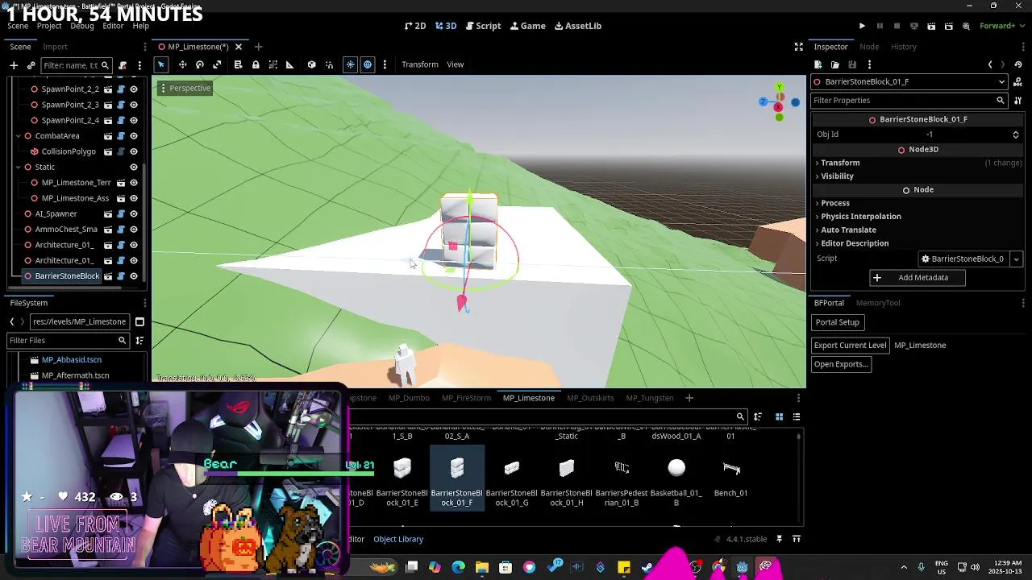Viewport: 1032px width, 580px height.
Task: Select the Select Mode arrow tool
Action: 161,64
